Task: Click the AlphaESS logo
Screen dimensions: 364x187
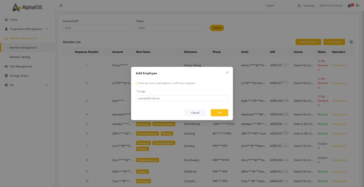Action: click(x=27, y=7)
